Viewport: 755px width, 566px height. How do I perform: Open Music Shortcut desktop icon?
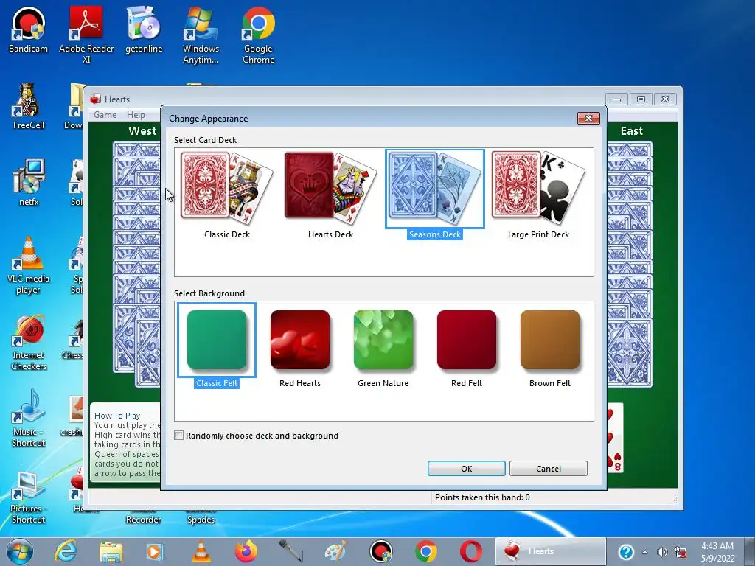(x=29, y=419)
